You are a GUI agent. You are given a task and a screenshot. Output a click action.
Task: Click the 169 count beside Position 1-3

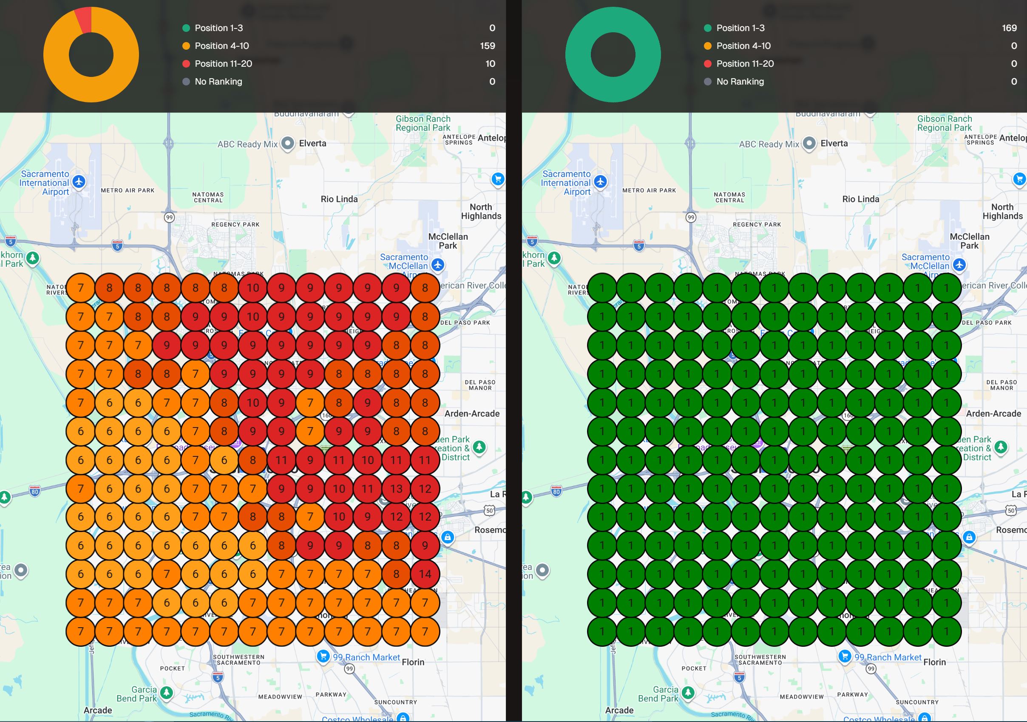[1010, 28]
